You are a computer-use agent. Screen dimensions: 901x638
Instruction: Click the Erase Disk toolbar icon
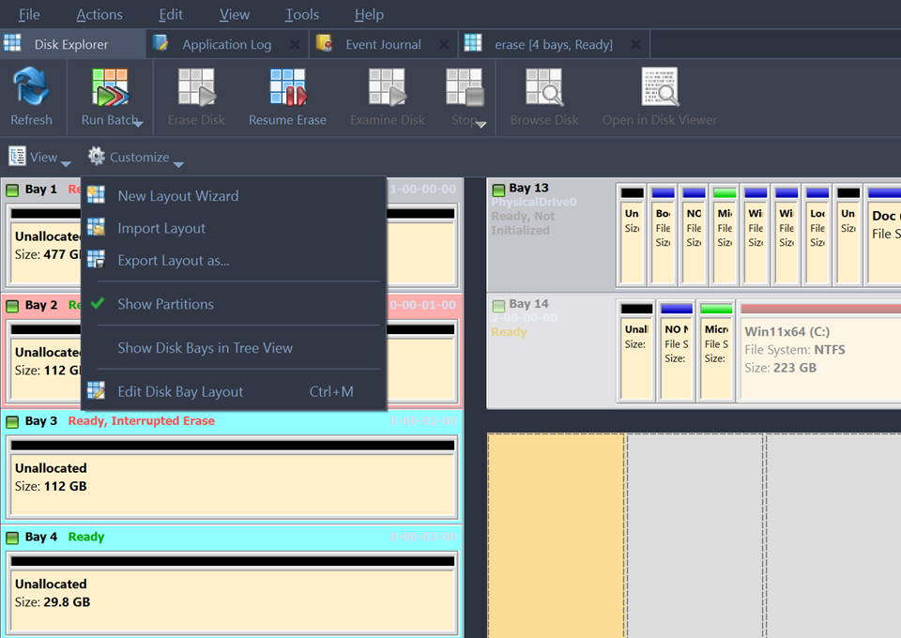click(196, 88)
